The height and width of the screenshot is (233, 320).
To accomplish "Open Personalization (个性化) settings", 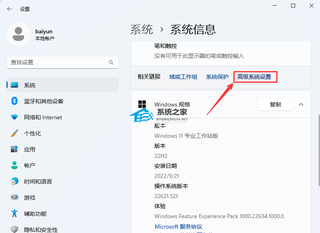I will (x=32, y=133).
